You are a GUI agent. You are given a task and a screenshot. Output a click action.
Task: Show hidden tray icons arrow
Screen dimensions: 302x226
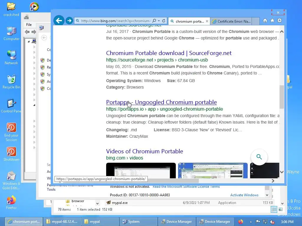251,222
